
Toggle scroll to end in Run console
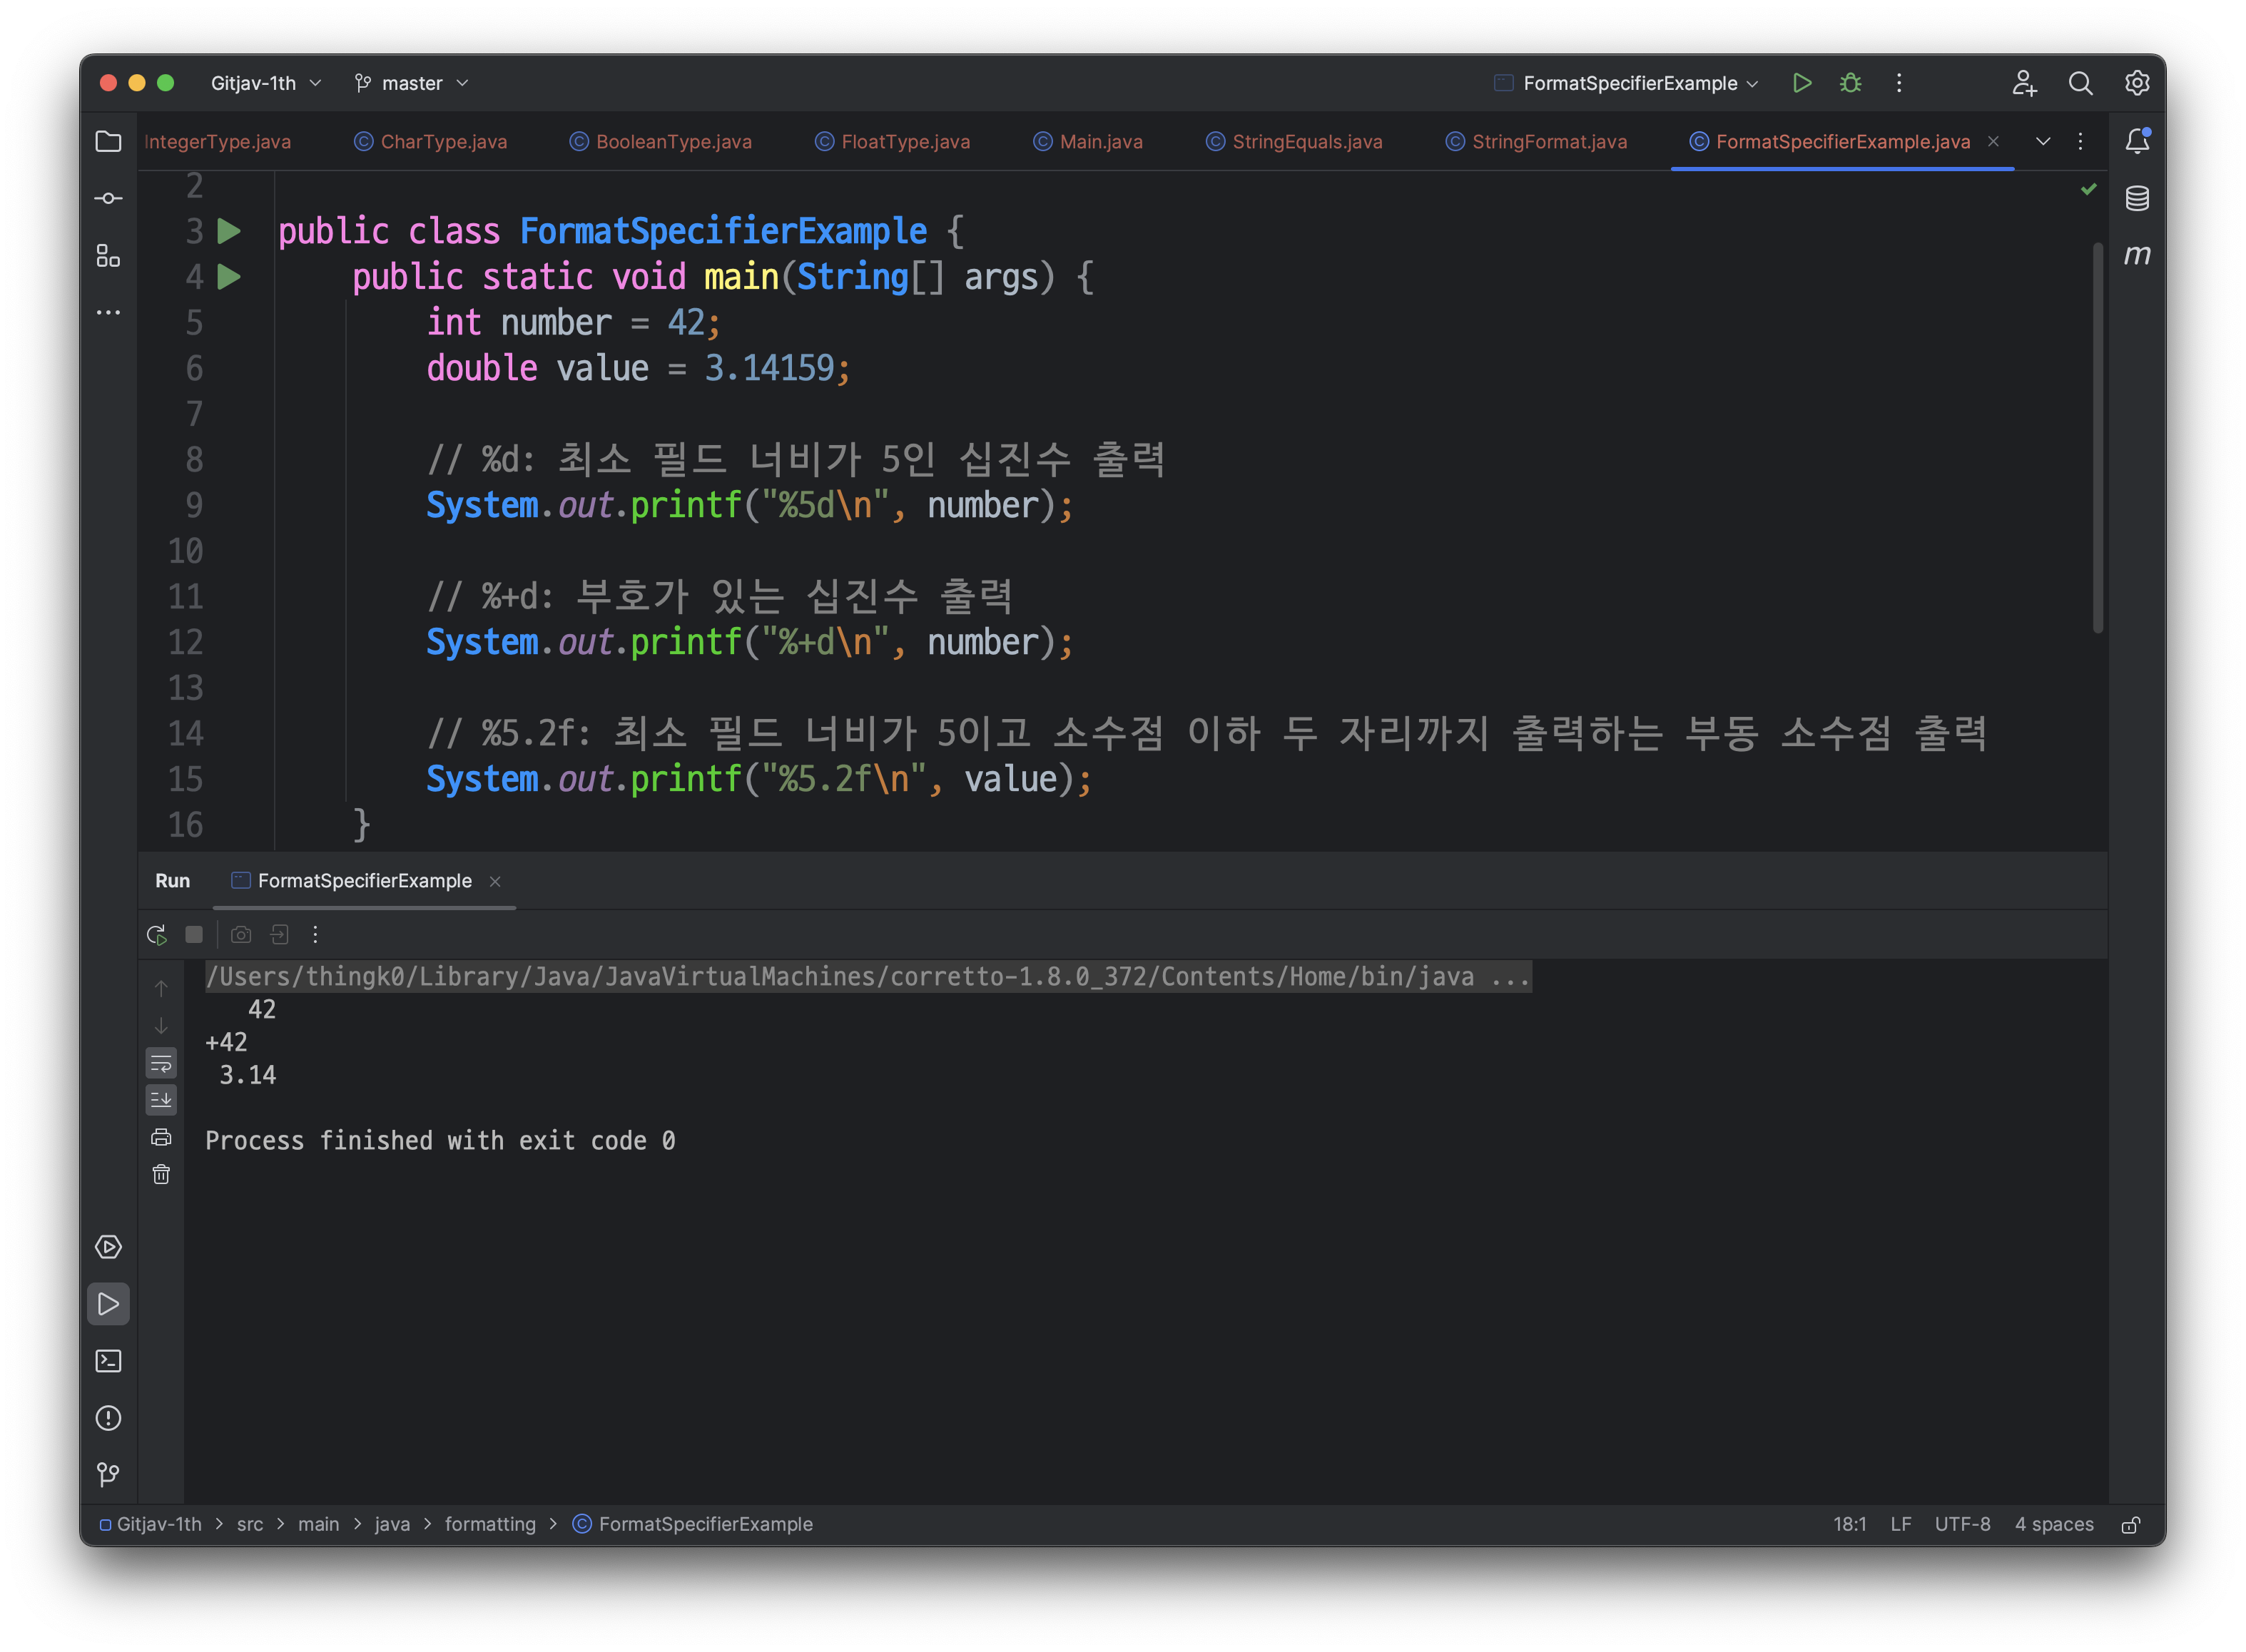(161, 1100)
